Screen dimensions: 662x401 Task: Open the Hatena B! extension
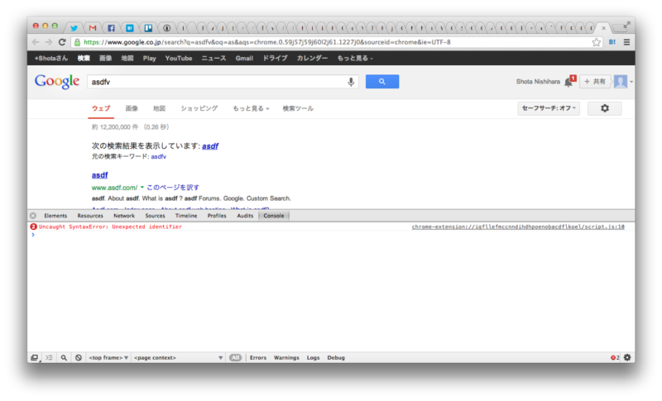[x=612, y=42]
